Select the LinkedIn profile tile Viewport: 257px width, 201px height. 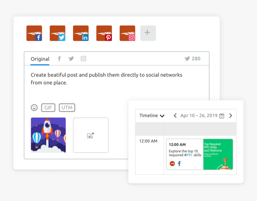[x=81, y=33]
